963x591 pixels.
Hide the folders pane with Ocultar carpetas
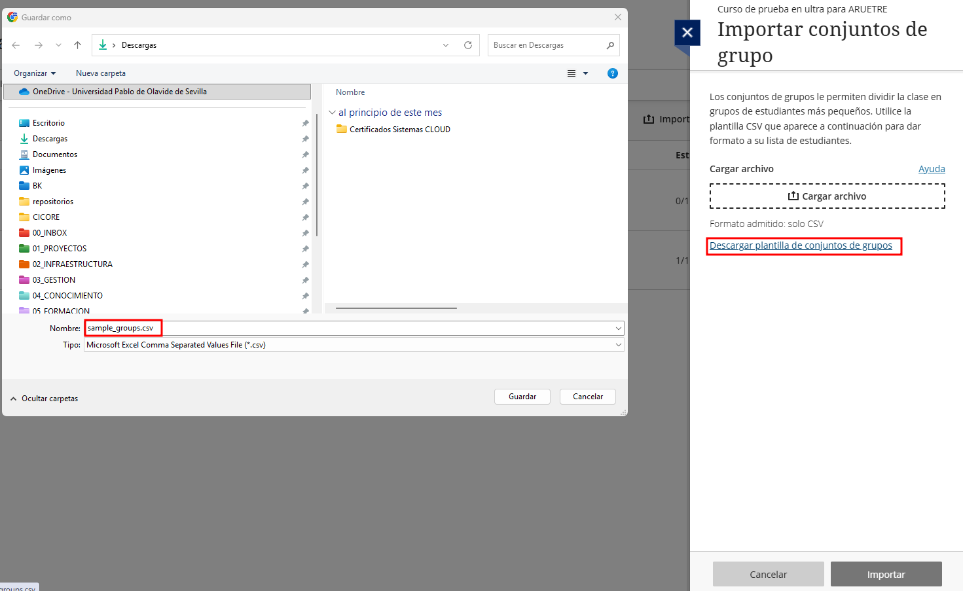tap(44, 399)
